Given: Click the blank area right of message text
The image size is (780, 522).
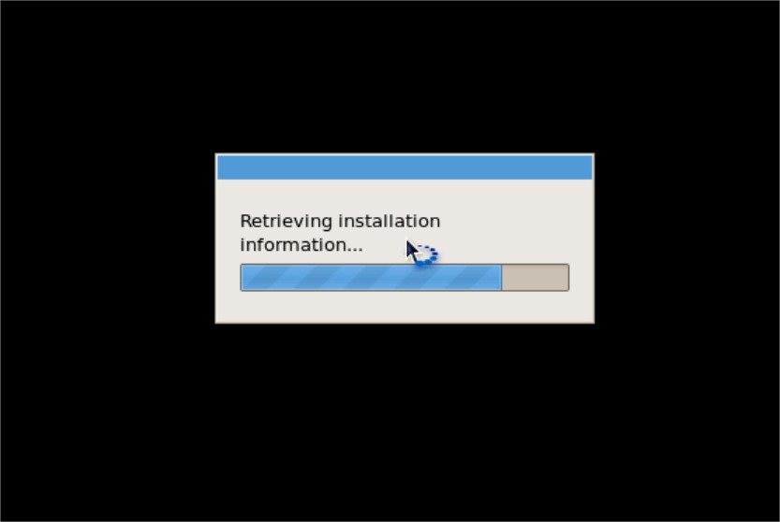Looking at the screenshot, I should click(515, 233).
